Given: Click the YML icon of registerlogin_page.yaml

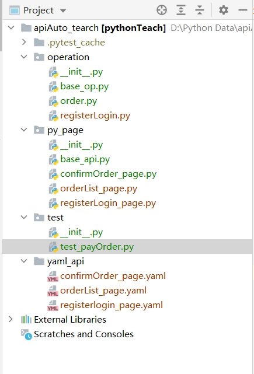Looking at the screenshot, I should tap(53, 305).
